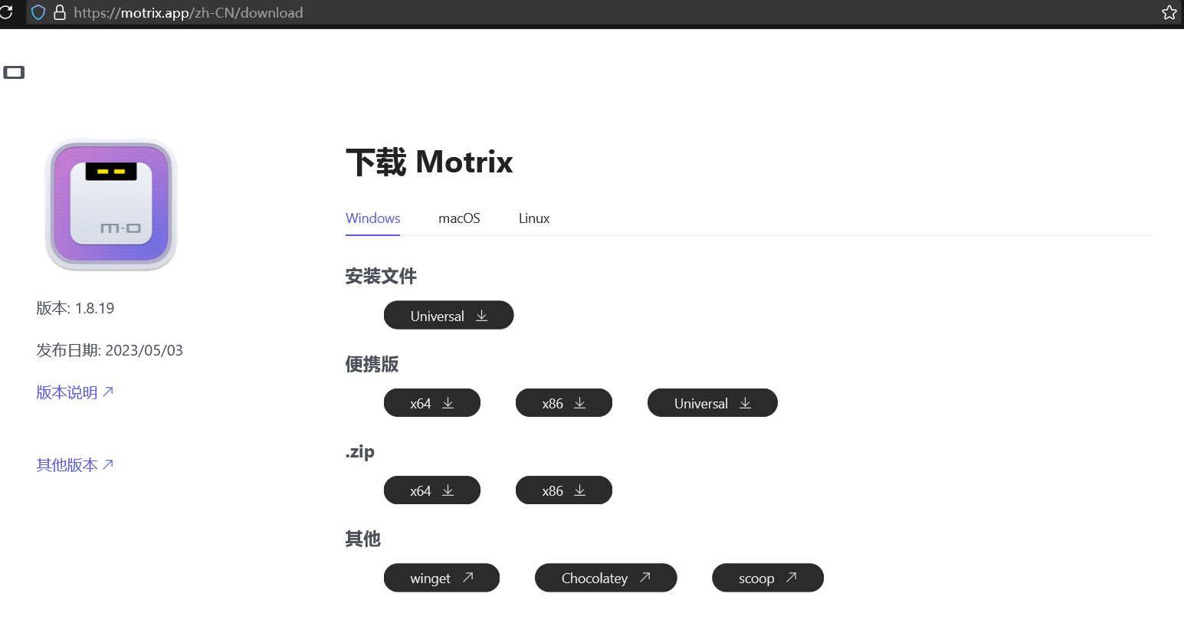Open the tracking protection shield icon
Screen dimensions: 1184x636
[38, 12]
